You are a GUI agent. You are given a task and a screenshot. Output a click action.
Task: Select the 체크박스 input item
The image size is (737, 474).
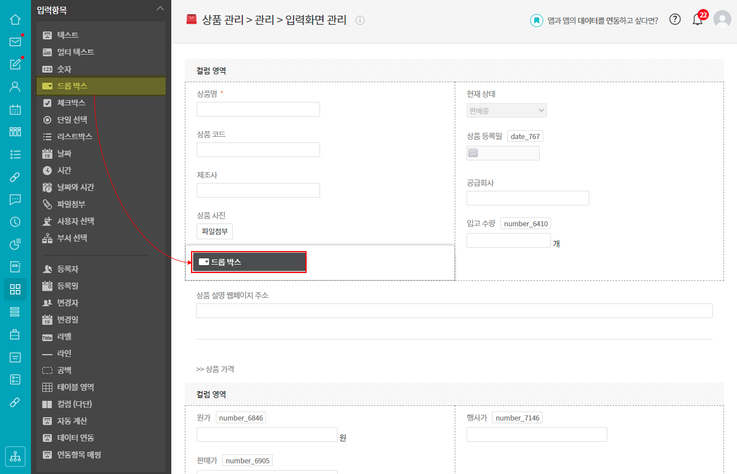click(71, 103)
